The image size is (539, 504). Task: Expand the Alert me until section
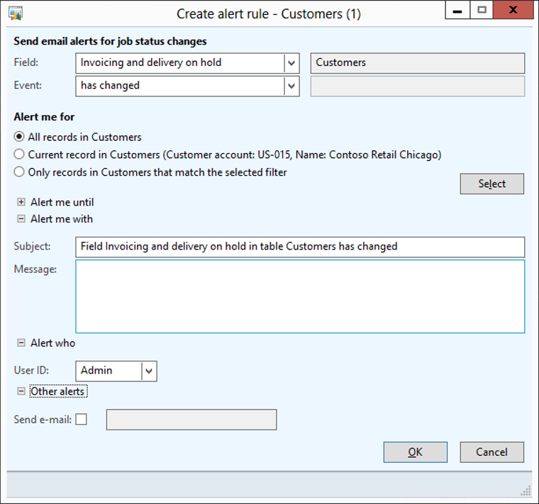(21, 202)
